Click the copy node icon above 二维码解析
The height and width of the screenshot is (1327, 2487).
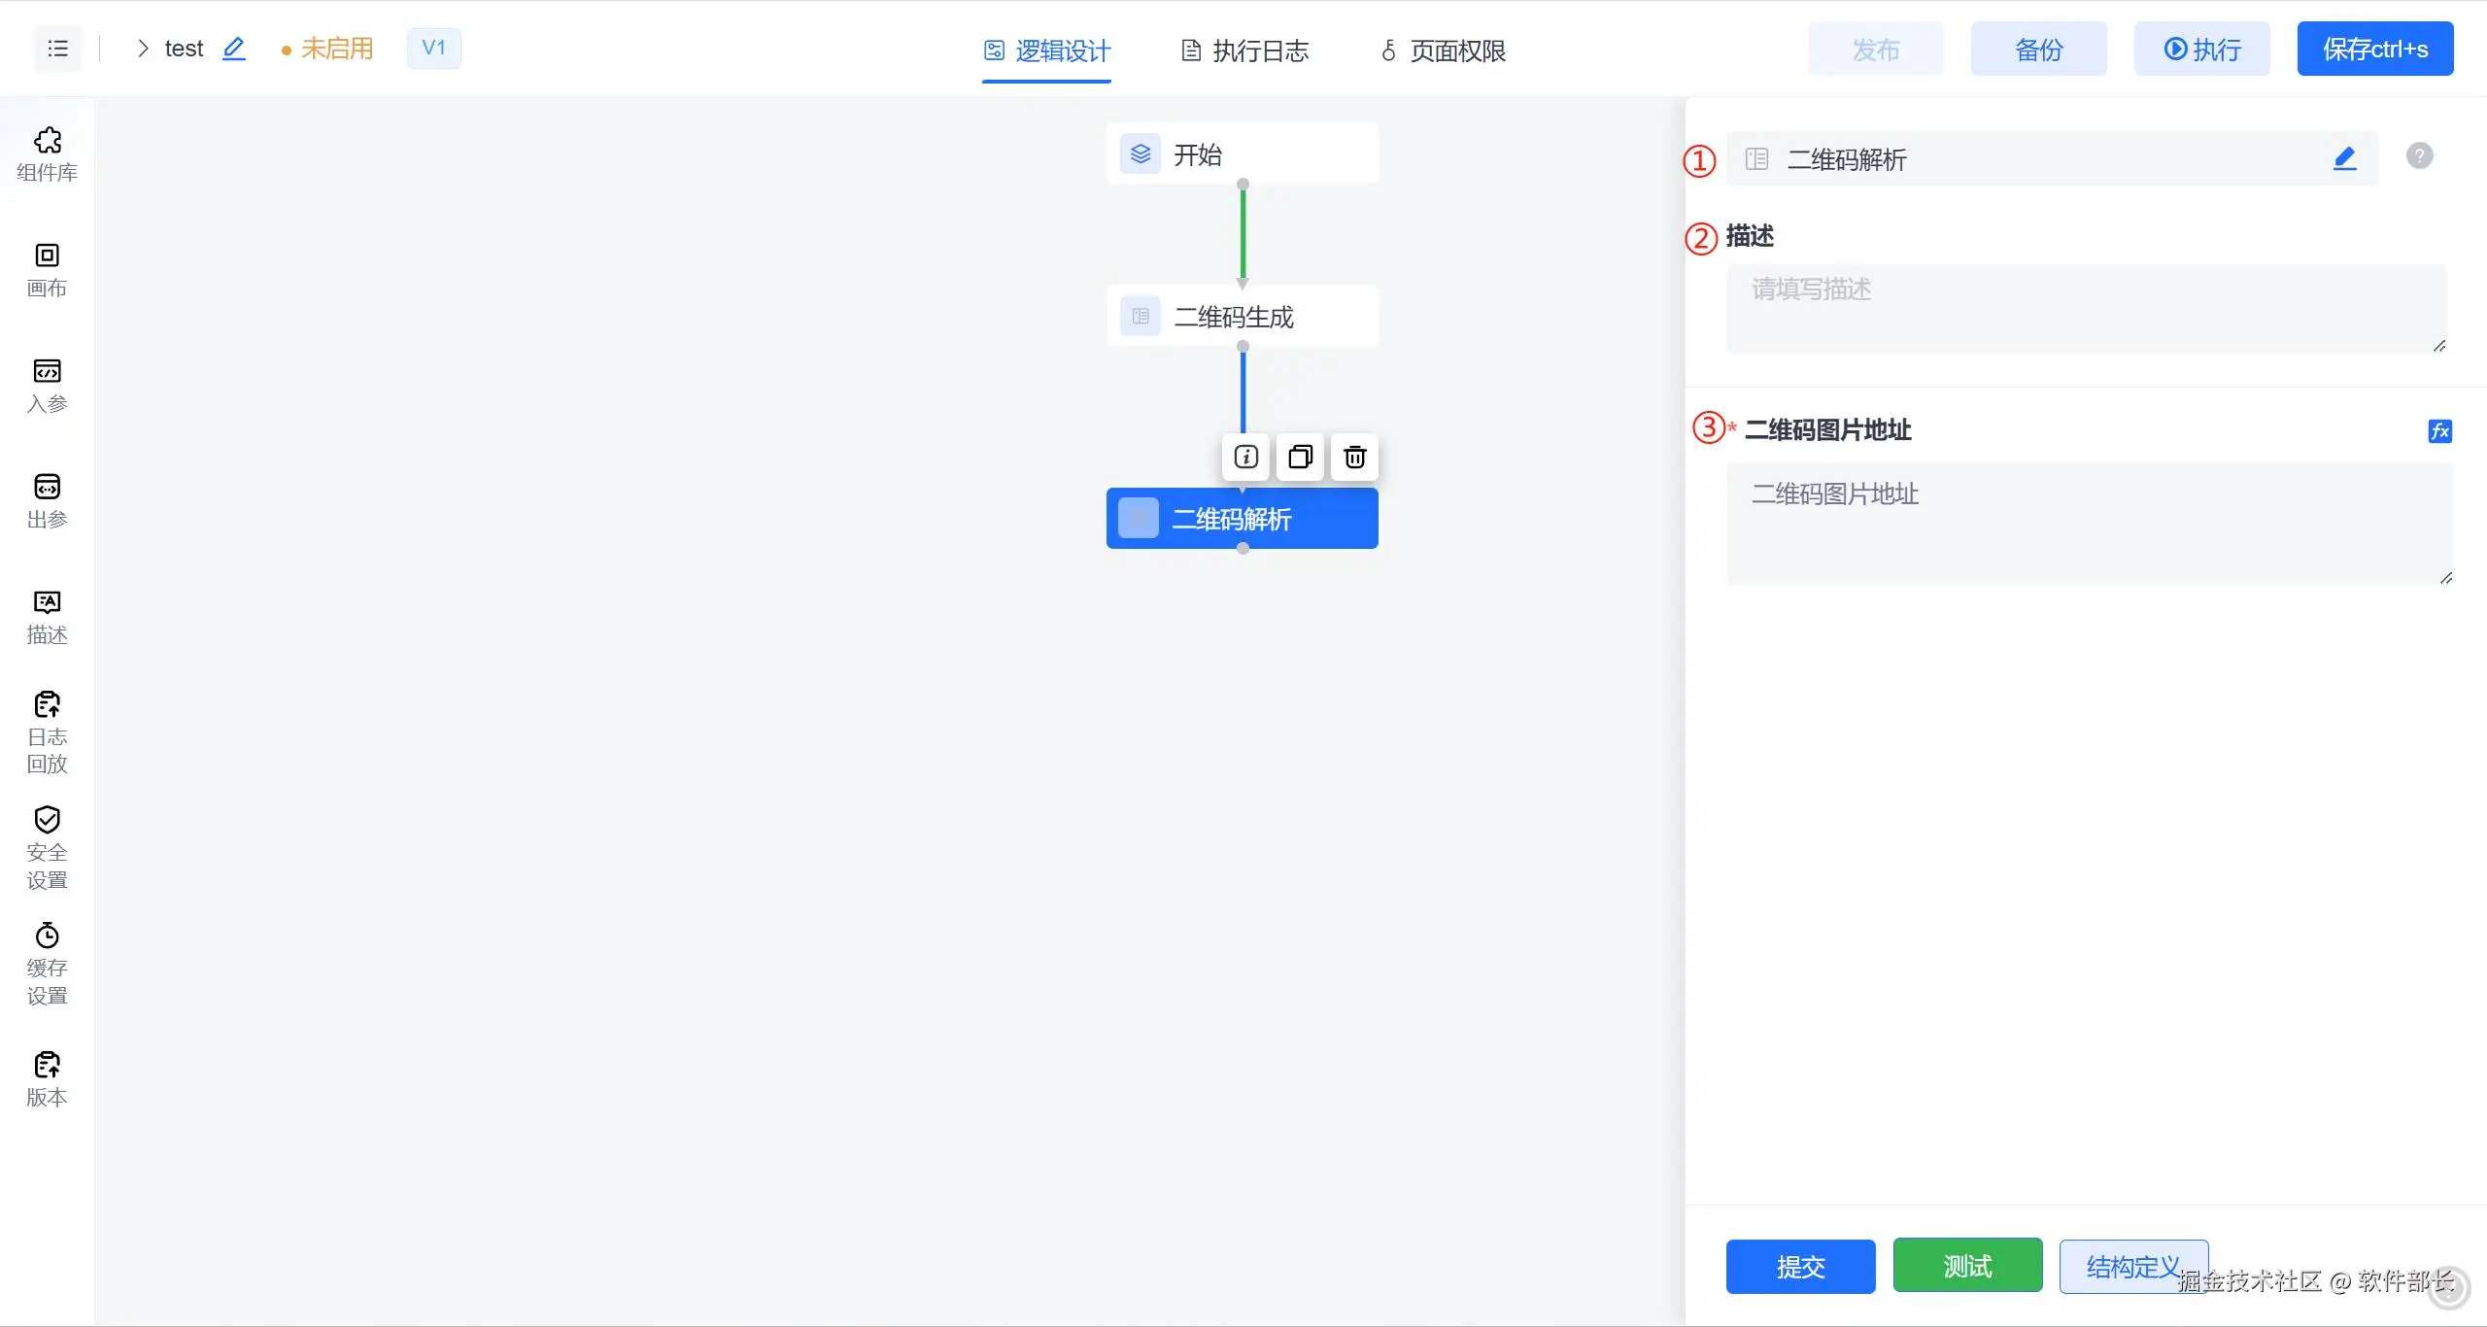pyautogui.click(x=1300, y=457)
